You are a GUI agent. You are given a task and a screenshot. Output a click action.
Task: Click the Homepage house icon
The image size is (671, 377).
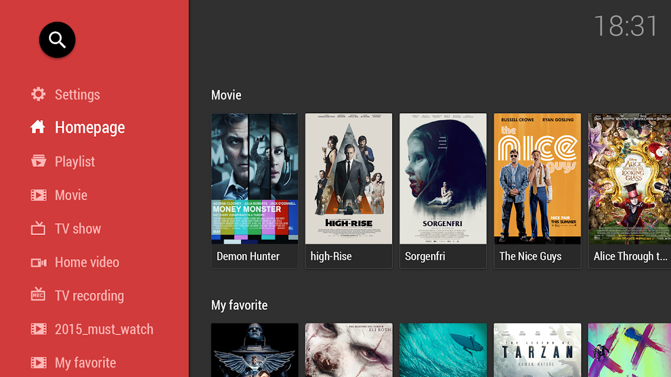pos(38,127)
